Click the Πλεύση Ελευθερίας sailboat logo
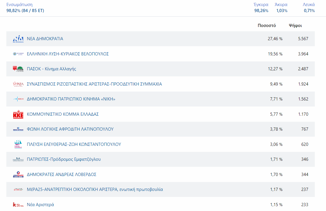 coord(18,144)
